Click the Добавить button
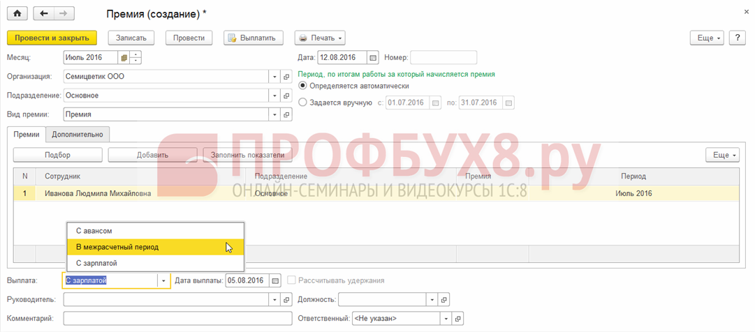755x332 pixels. 153,155
